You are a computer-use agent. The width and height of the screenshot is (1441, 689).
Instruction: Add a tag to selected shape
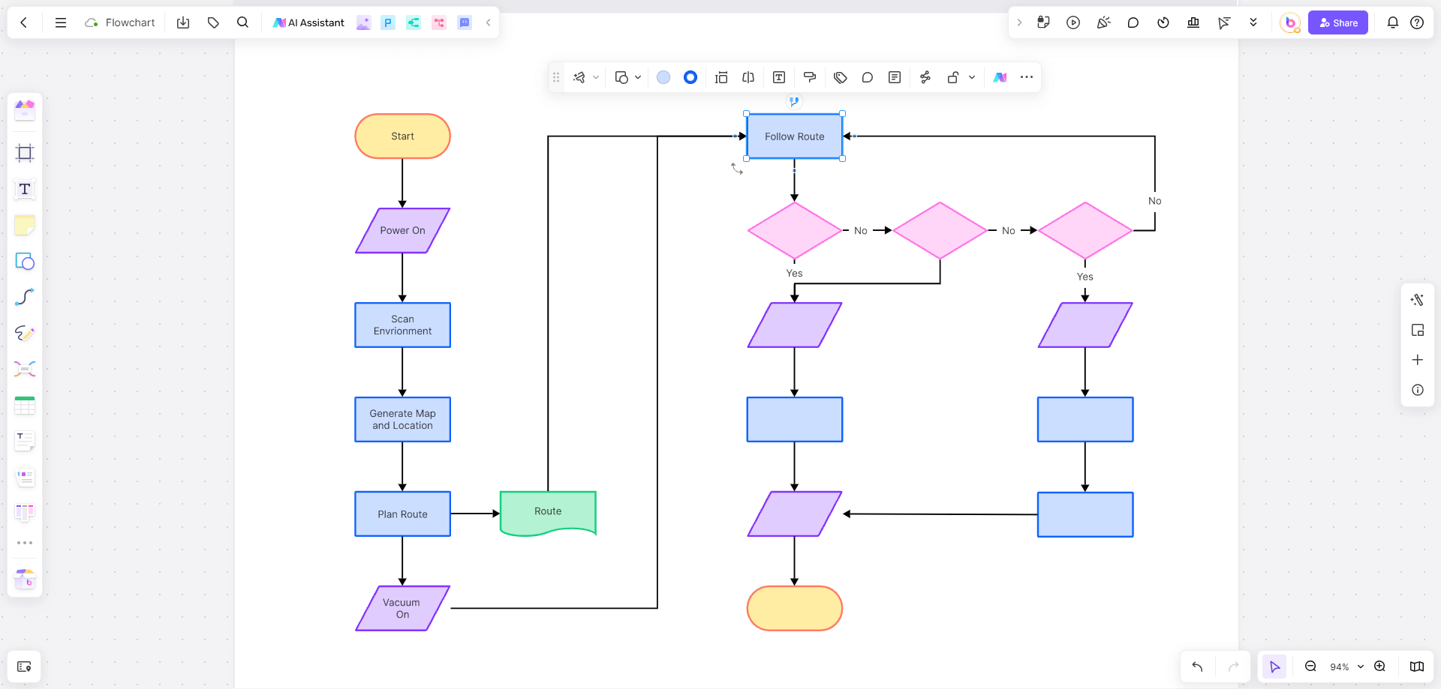(841, 77)
